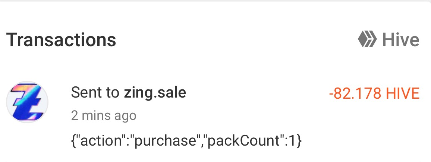Click the Transactions heading
The image size is (431, 162).
click(x=61, y=40)
